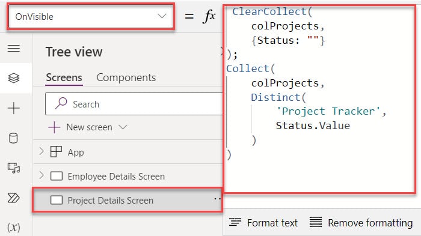The width and height of the screenshot is (421, 236).
Task: Click the Format text icon
Action: tap(235, 222)
